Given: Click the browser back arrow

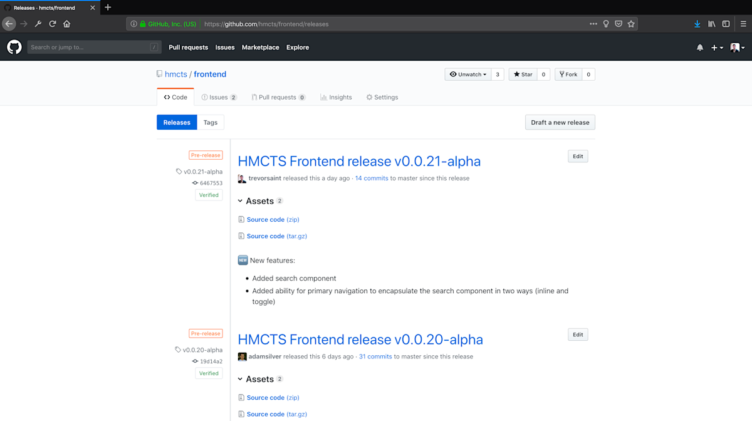Looking at the screenshot, I should click(x=9, y=24).
